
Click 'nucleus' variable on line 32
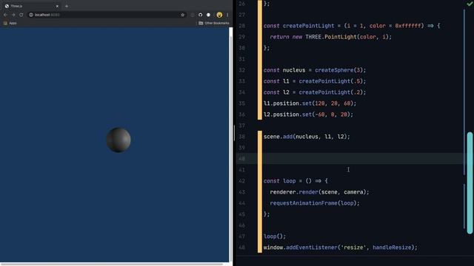[x=294, y=70]
